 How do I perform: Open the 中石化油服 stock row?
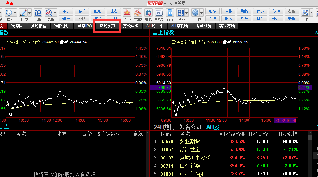229,174
